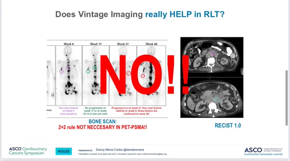Click the Week 9 bone scan image
The image size is (290, 161).
69,76
